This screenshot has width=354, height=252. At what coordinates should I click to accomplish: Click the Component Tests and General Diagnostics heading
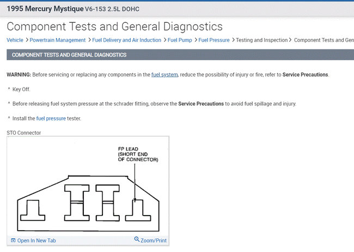tap(115, 27)
